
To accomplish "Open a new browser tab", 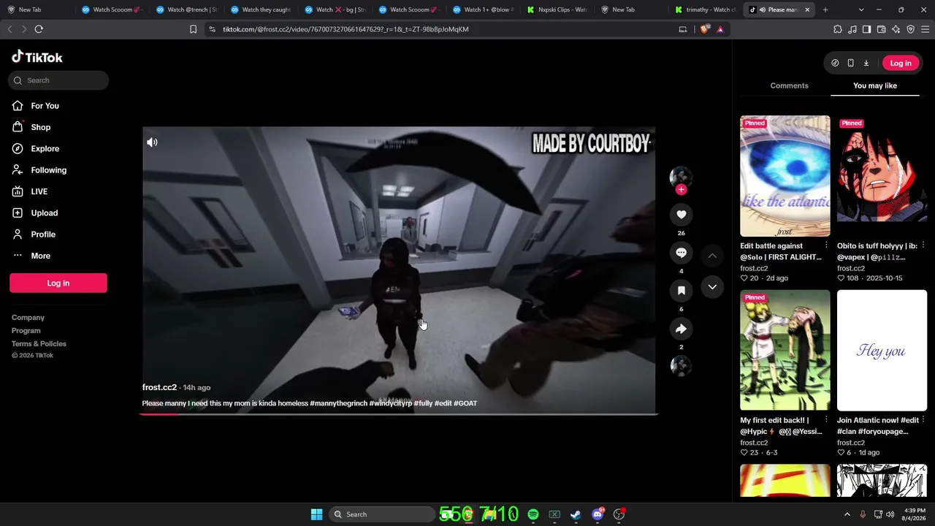I will click(x=825, y=9).
